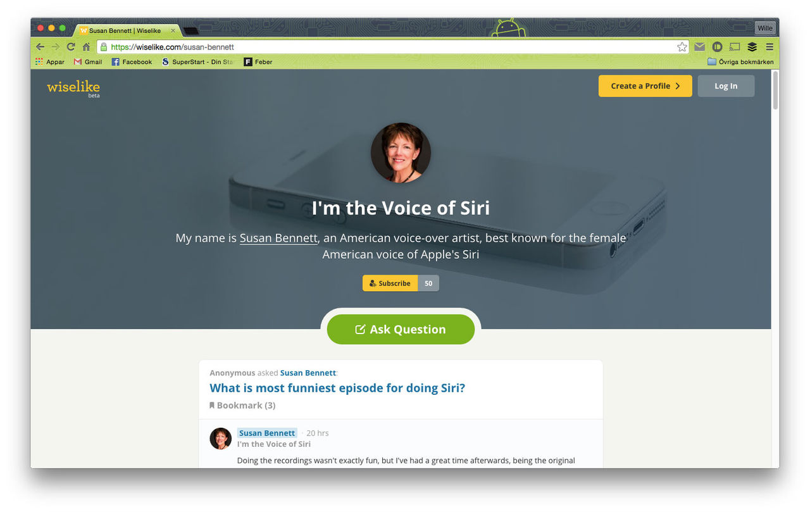The height and width of the screenshot is (512, 810).
Task: Open the Buffer layers extension icon
Action: pyautogui.click(x=752, y=47)
